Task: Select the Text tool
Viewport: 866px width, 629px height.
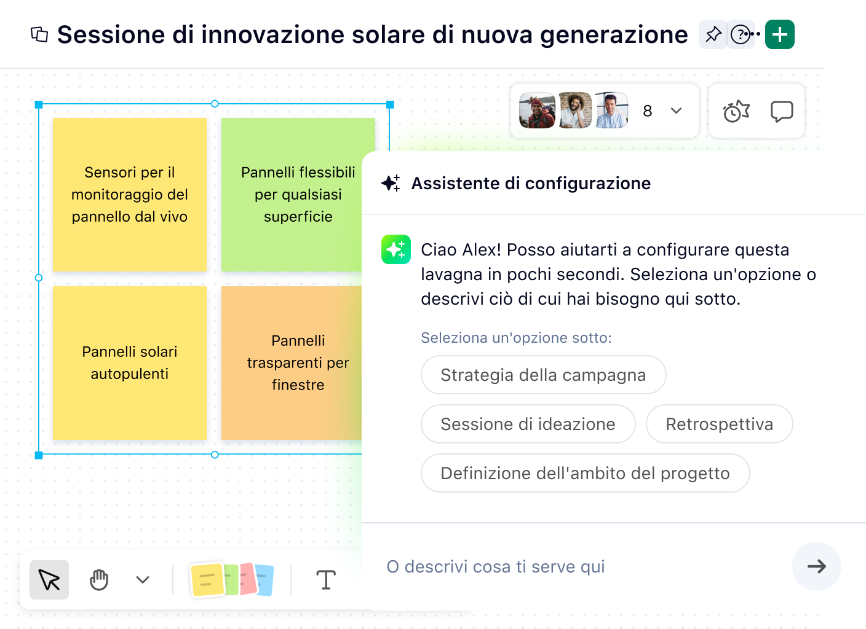Action: point(325,579)
